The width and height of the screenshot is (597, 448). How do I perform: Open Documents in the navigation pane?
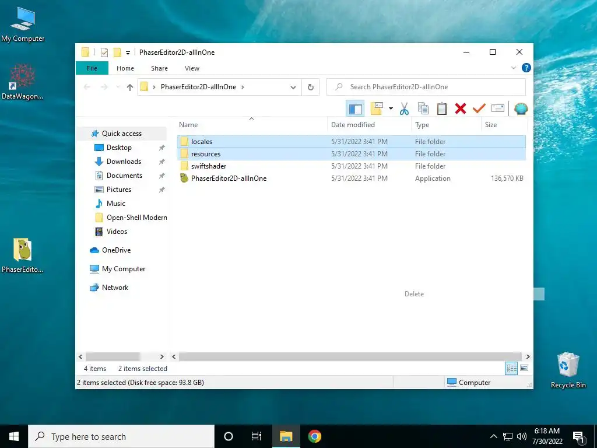tap(124, 176)
